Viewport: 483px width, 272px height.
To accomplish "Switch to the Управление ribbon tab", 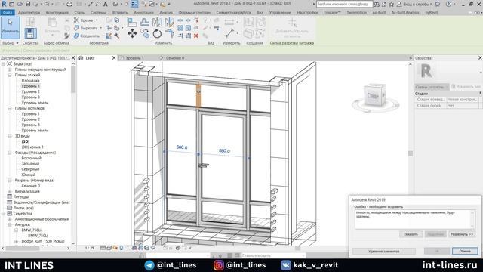I will click(280, 12).
